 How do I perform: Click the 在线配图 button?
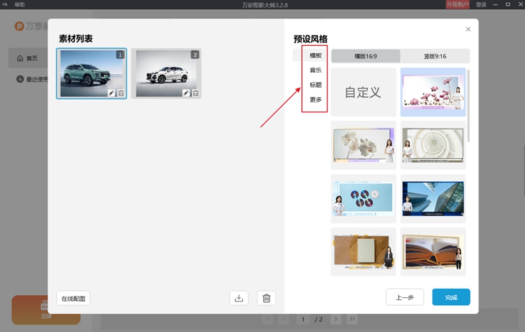click(x=73, y=298)
